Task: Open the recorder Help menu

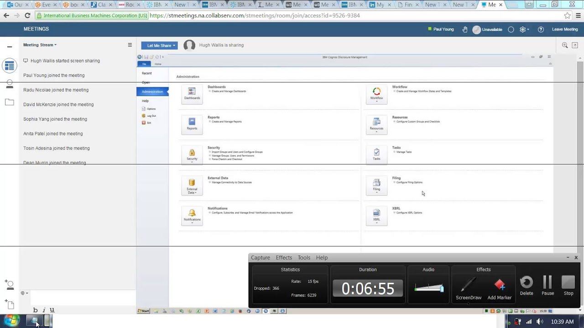Action: point(322,257)
